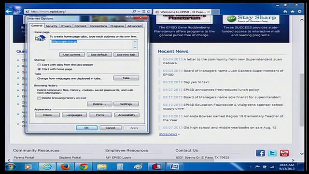Click the search magnifier in address bar
The width and height of the screenshot is (309, 174).
134,12
